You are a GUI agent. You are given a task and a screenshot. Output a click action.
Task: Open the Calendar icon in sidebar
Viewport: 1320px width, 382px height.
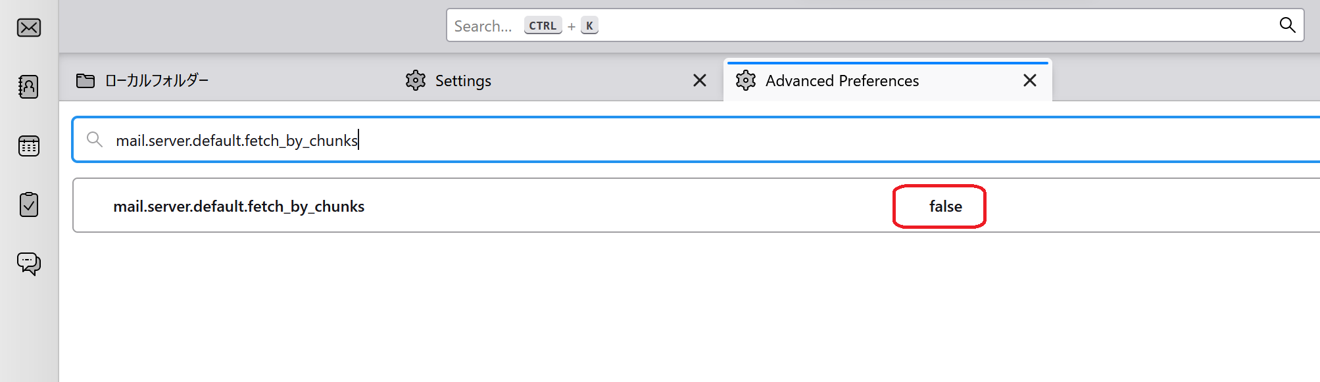(29, 145)
